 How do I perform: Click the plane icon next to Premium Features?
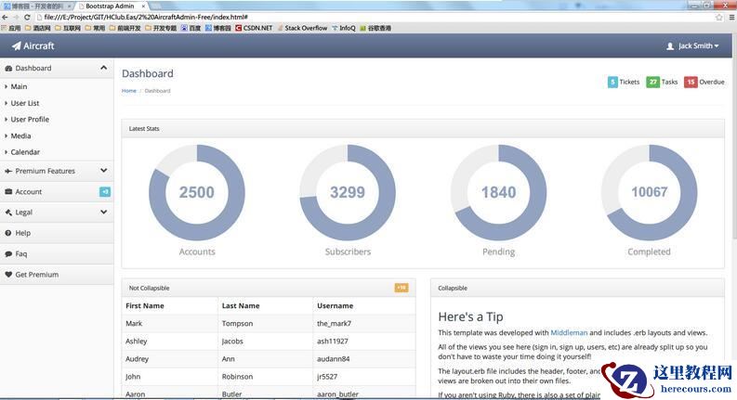(x=8, y=171)
